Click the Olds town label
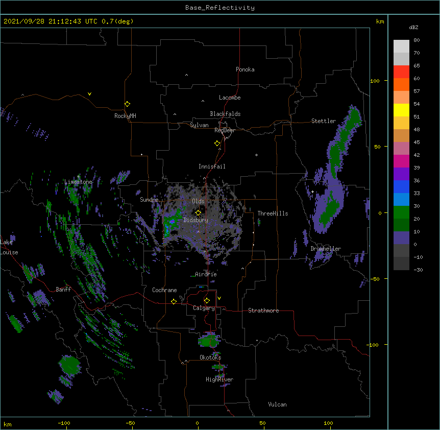 (198, 201)
